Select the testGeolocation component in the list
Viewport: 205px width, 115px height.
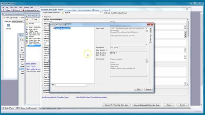pos(63,28)
